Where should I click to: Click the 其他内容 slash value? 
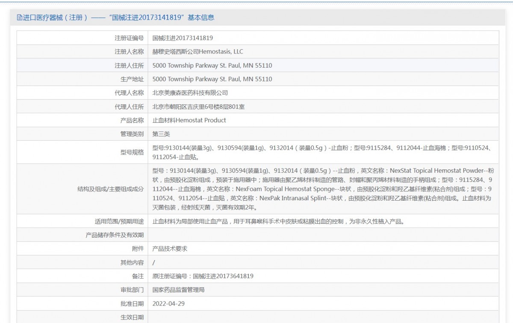click(x=154, y=262)
